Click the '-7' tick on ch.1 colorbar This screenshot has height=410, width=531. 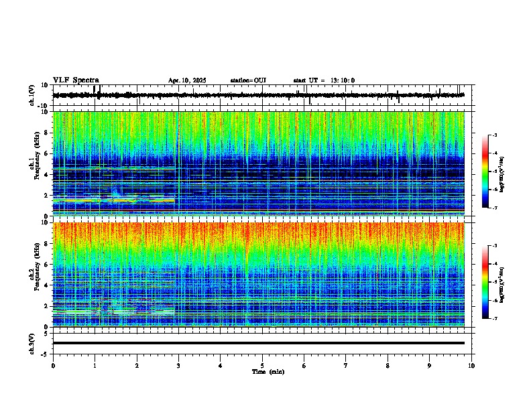point(494,208)
